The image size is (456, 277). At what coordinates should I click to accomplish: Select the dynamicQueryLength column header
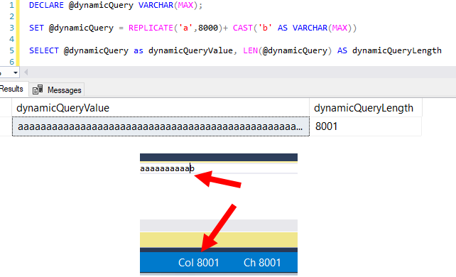[x=366, y=108]
